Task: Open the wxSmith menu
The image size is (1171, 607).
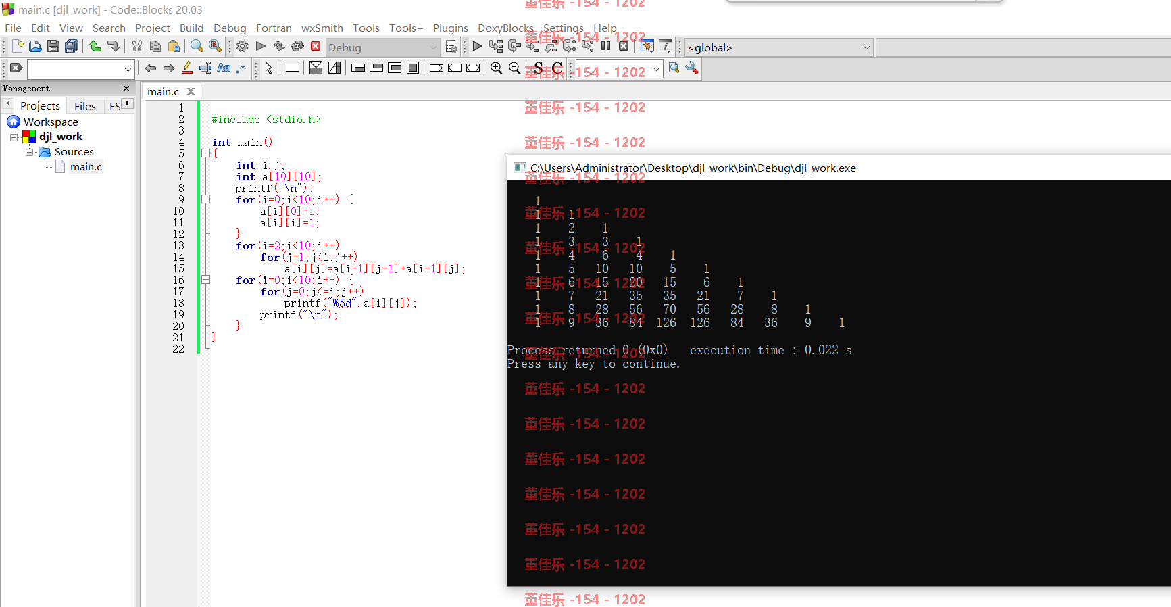Action: coord(322,28)
